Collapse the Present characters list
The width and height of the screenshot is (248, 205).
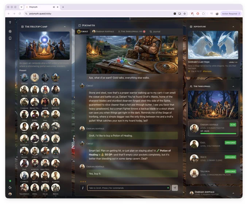click(x=68, y=70)
